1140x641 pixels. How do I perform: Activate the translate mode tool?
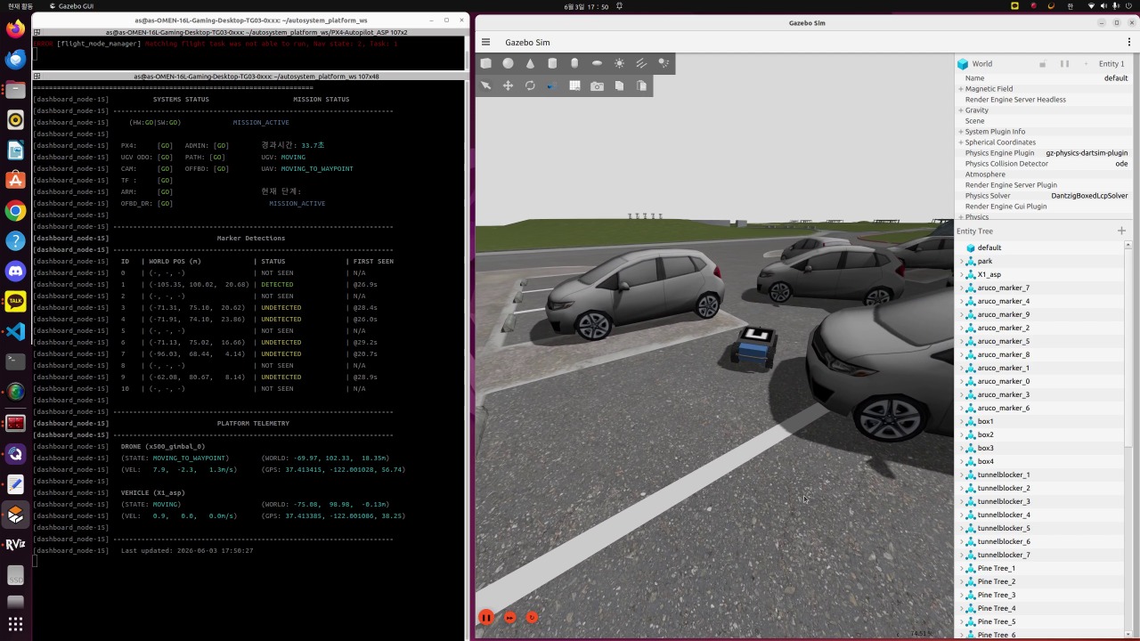click(x=508, y=85)
